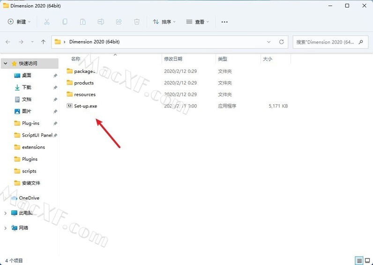Click the Share icon in toolbar
This screenshot has width=373, height=265.
(119, 22)
